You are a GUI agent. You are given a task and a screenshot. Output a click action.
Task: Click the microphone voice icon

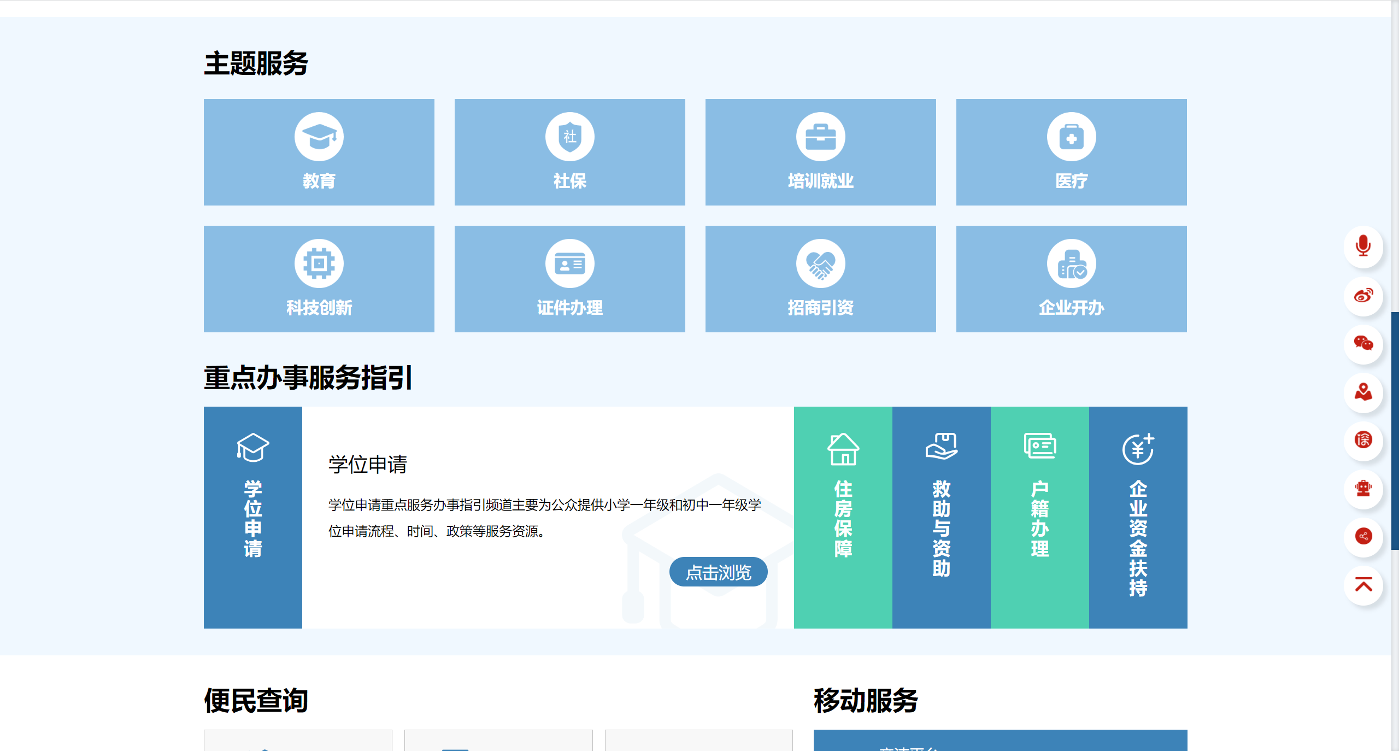point(1363,247)
